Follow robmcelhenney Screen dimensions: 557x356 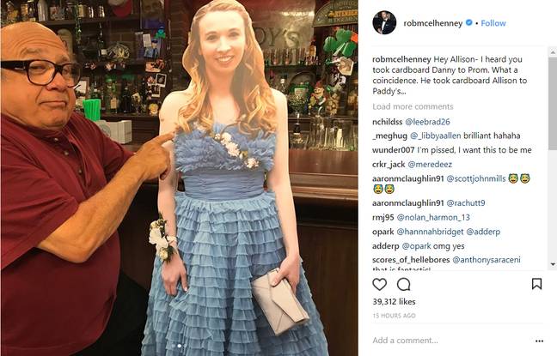(x=493, y=23)
